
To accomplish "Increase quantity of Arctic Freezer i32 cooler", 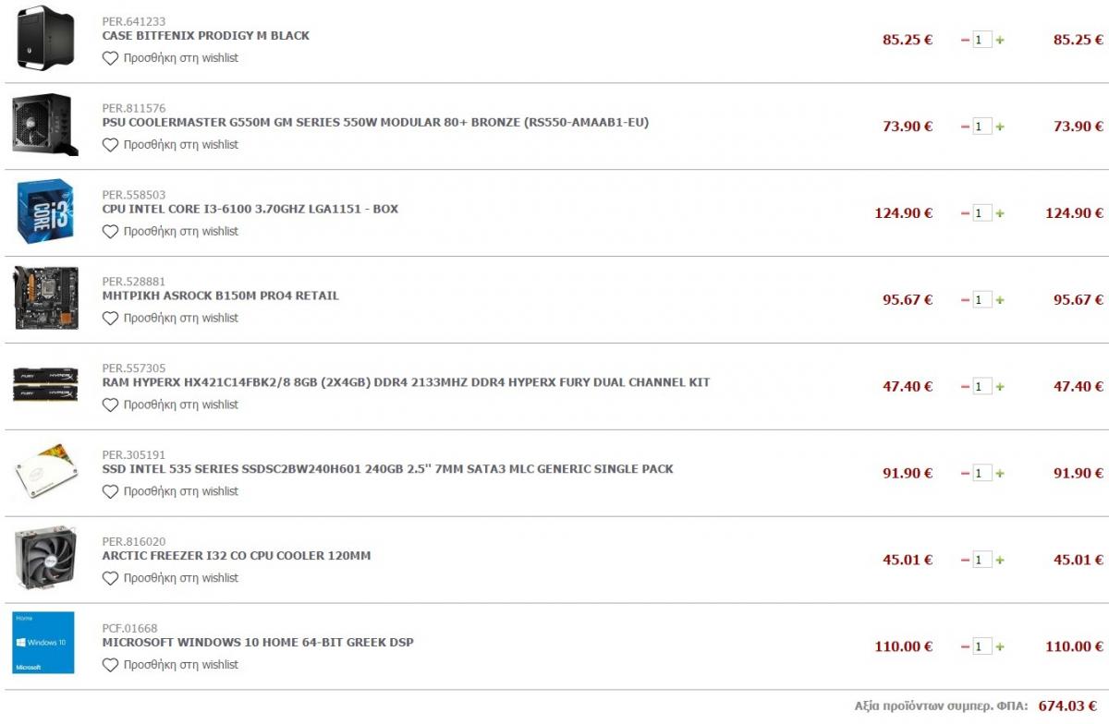I will pyautogui.click(x=1000, y=561).
